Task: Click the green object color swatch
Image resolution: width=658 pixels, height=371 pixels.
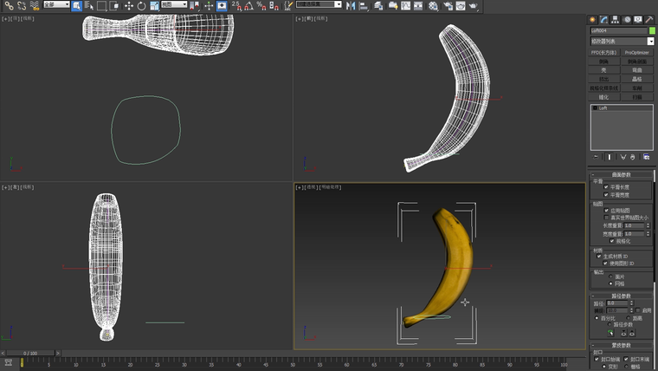Action: coord(650,30)
